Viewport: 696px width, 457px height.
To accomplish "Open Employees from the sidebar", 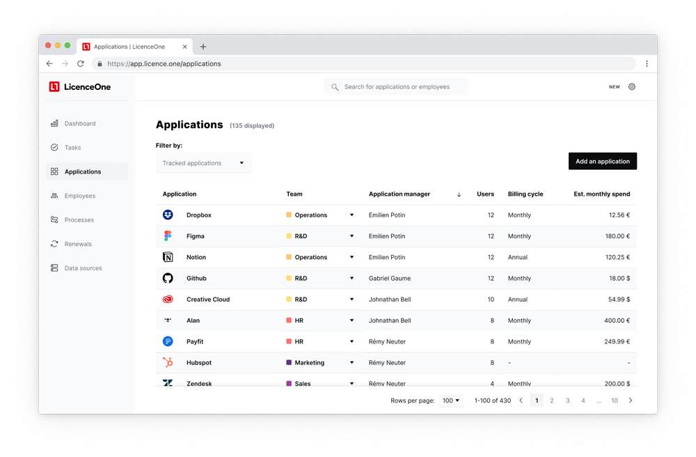I will (87, 196).
